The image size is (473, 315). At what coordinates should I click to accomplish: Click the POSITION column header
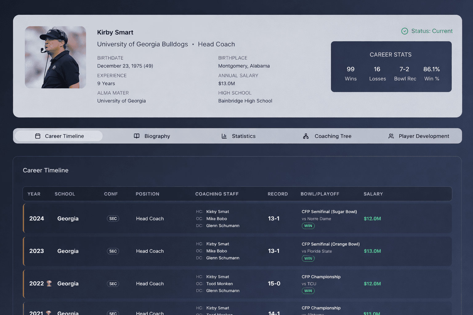tap(148, 194)
